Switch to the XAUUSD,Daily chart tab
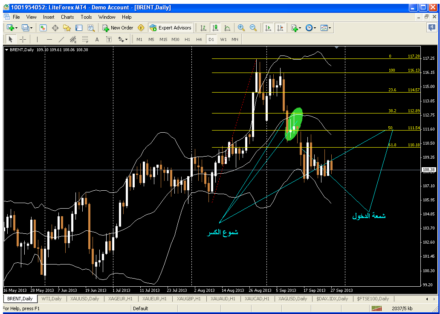 [84, 299]
